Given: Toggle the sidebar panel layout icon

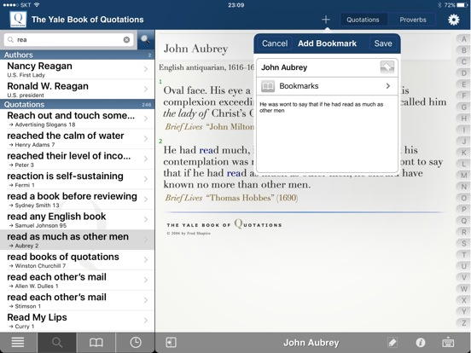Looking at the screenshot, I should click(171, 342).
